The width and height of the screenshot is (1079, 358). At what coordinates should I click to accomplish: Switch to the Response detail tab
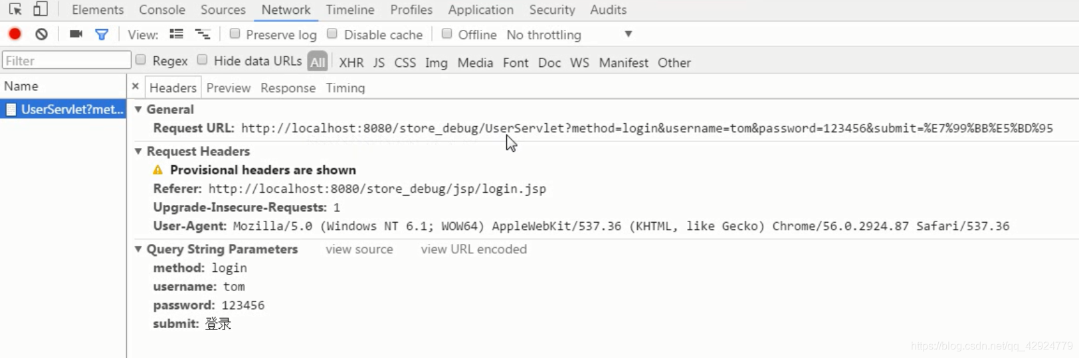[288, 88]
